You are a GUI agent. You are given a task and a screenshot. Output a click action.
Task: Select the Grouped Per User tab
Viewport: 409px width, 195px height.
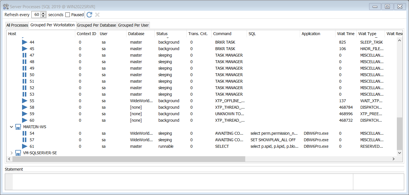click(x=133, y=25)
